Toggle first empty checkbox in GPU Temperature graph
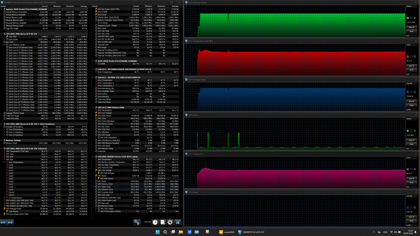 coord(411,169)
